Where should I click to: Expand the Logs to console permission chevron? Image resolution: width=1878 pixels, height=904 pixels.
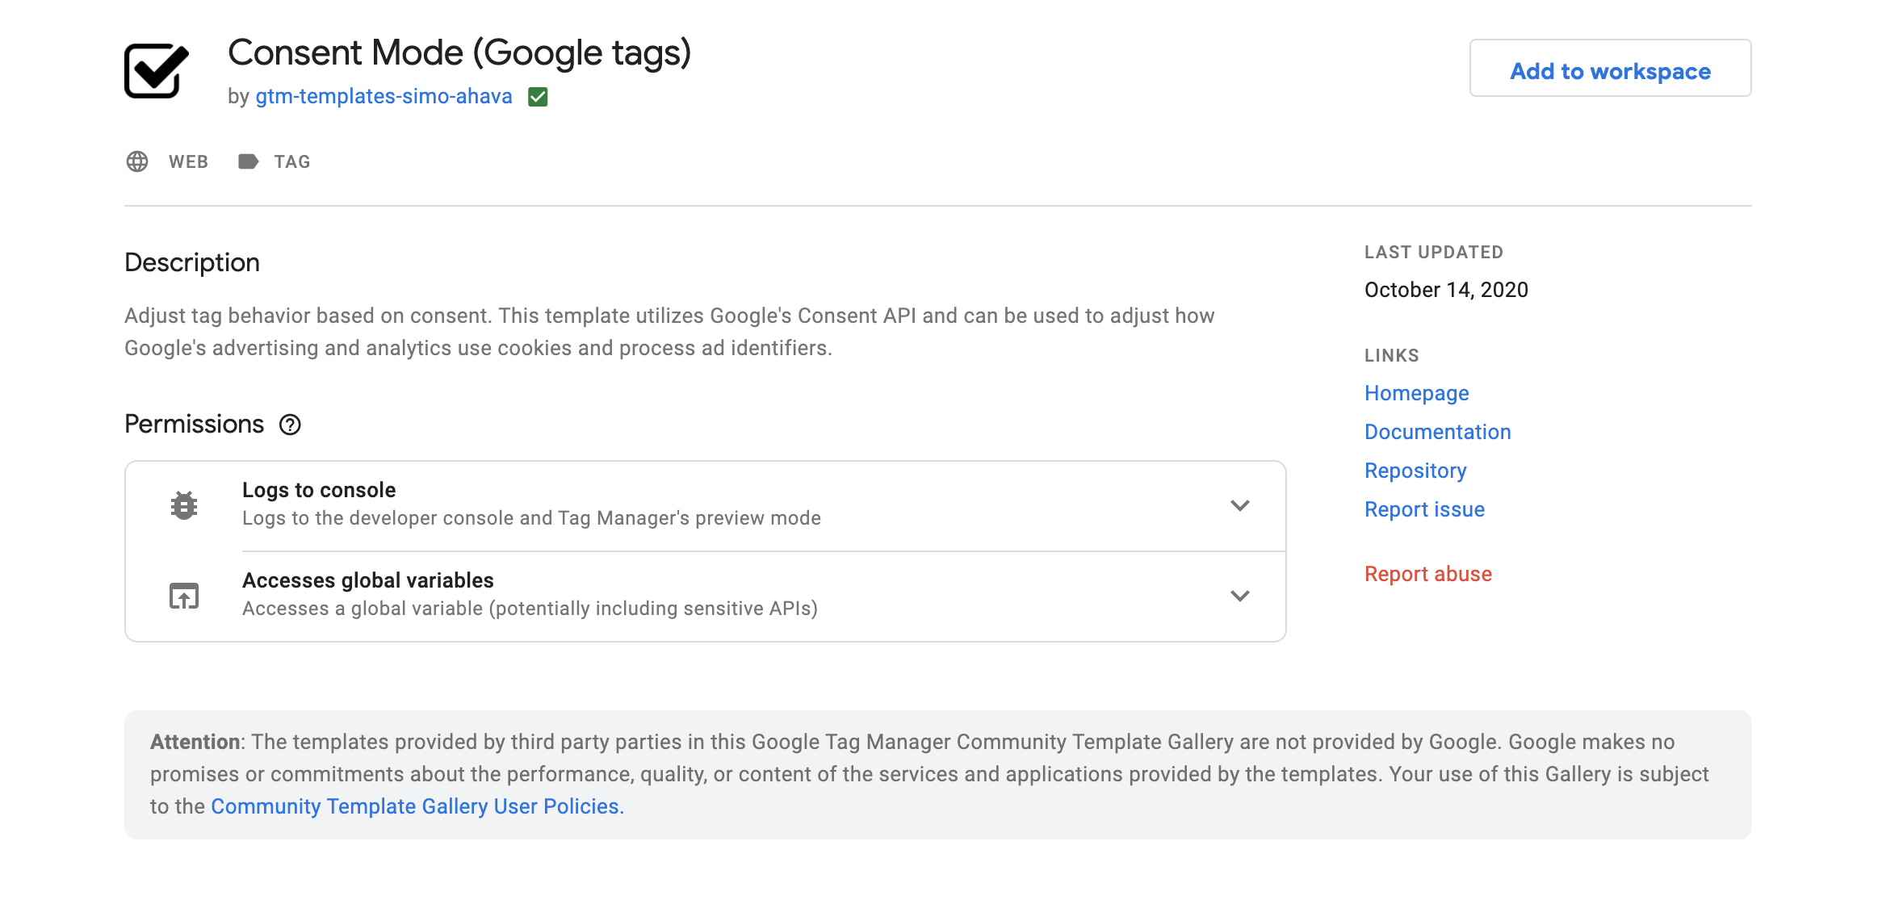[1240, 505]
